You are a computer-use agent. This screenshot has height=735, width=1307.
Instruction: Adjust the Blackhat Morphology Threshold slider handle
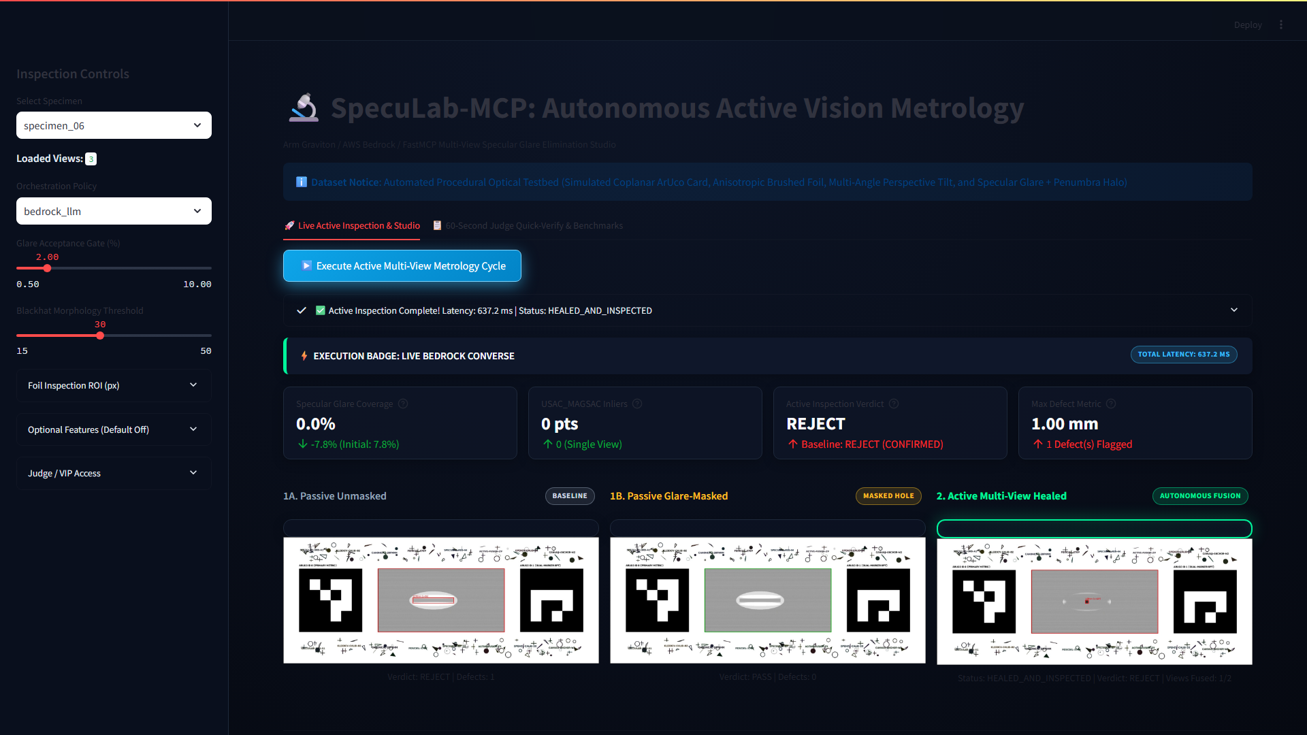pos(100,336)
